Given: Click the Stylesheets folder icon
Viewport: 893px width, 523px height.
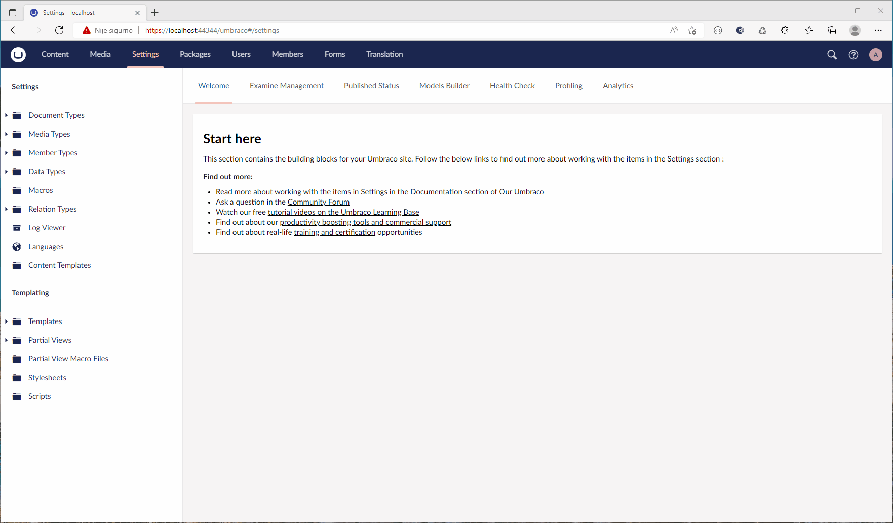Looking at the screenshot, I should click(17, 378).
